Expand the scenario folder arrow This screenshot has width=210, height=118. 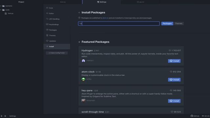(x=1, y=6)
